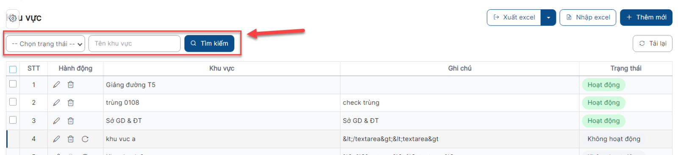678x155 pixels.
Task: Edit the trùng 0108 row
Action: (x=56, y=102)
